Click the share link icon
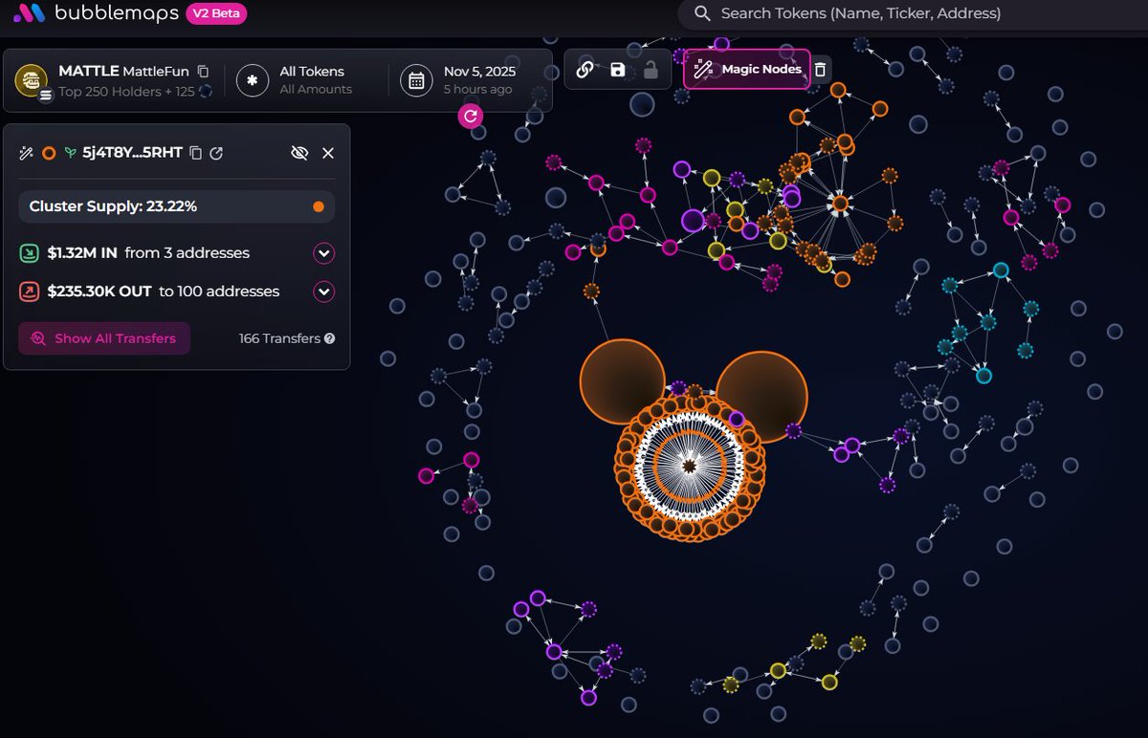 click(x=585, y=70)
